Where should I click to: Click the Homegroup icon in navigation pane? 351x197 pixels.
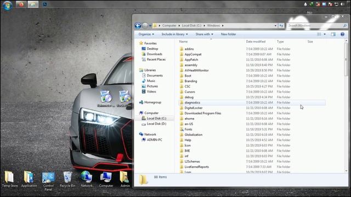click(x=141, y=102)
